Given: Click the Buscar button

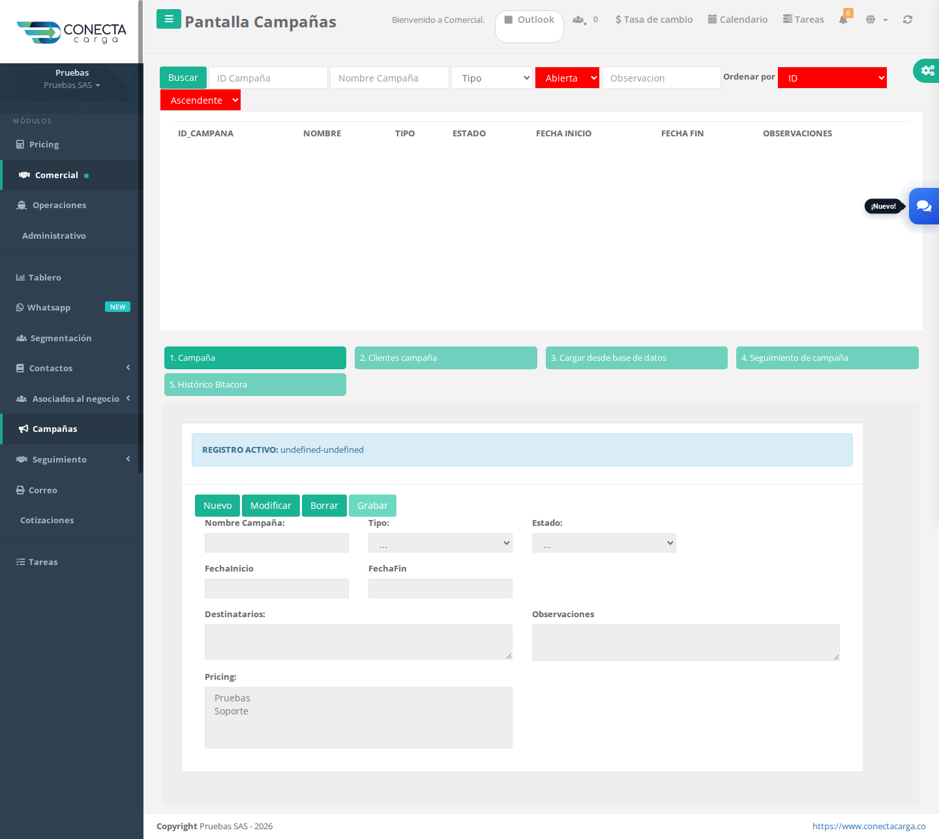Looking at the screenshot, I should [183, 78].
